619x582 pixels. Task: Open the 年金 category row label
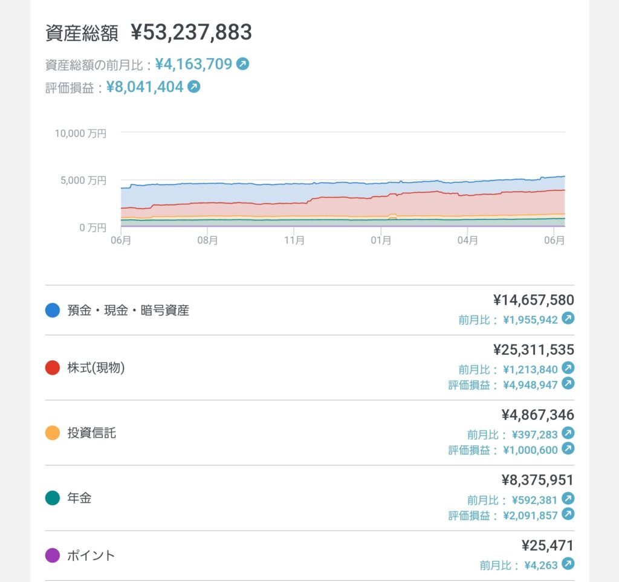[x=79, y=499]
